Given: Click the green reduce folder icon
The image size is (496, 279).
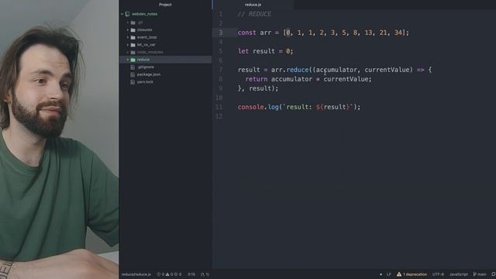Looking at the screenshot, I should 133,60.
